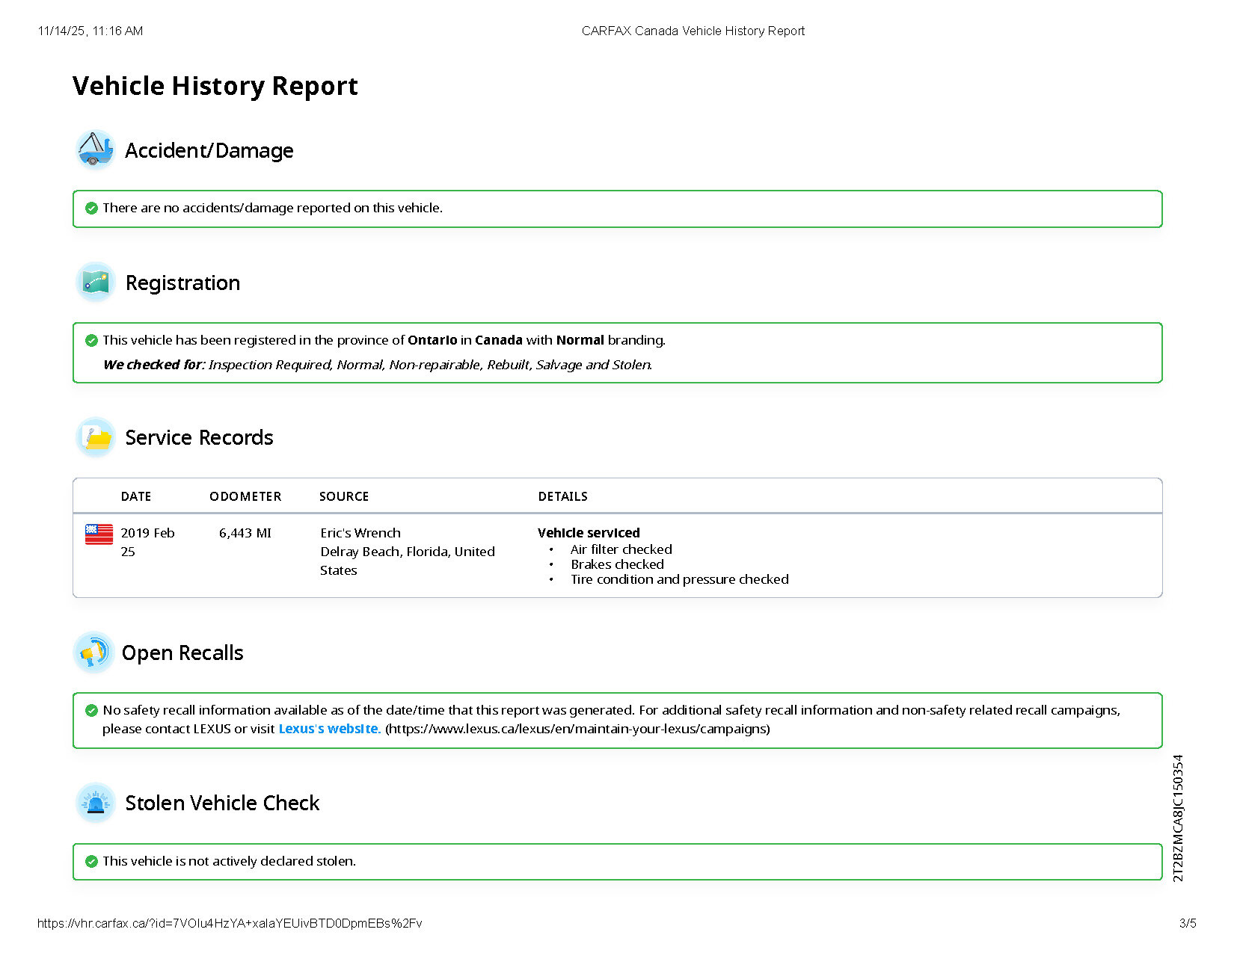Click the Open Recalls megaphone icon
This screenshot has height=953, width=1234.
tap(94, 653)
